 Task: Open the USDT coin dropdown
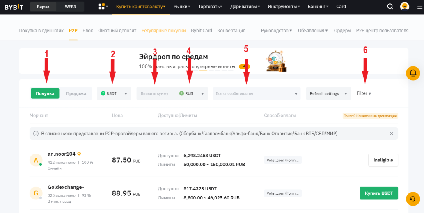[x=114, y=93]
